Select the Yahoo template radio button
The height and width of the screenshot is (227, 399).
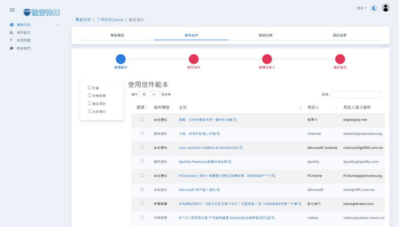tap(142, 217)
